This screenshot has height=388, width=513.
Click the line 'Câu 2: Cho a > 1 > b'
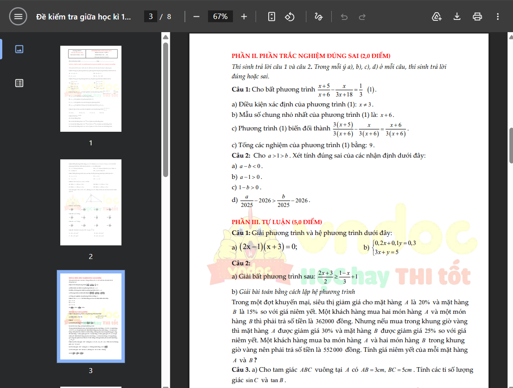click(329, 156)
